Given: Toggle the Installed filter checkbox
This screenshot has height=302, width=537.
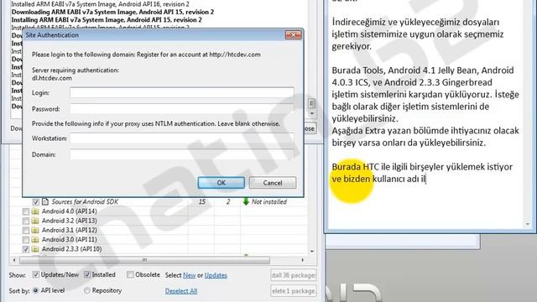Looking at the screenshot, I should coord(87,274).
